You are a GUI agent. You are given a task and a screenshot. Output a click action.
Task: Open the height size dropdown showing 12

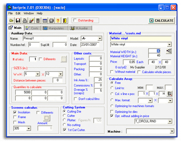[x=61, y=74]
